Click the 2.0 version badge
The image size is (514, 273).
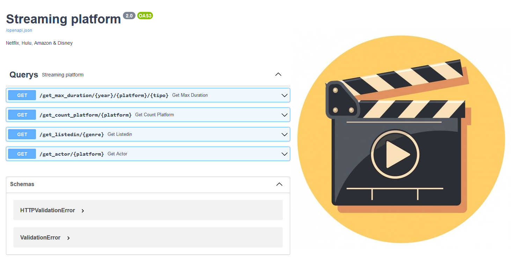pyautogui.click(x=129, y=16)
